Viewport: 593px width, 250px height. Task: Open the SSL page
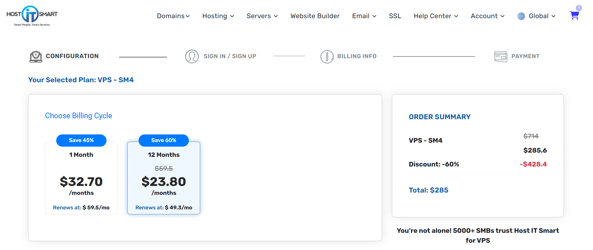[x=395, y=16]
